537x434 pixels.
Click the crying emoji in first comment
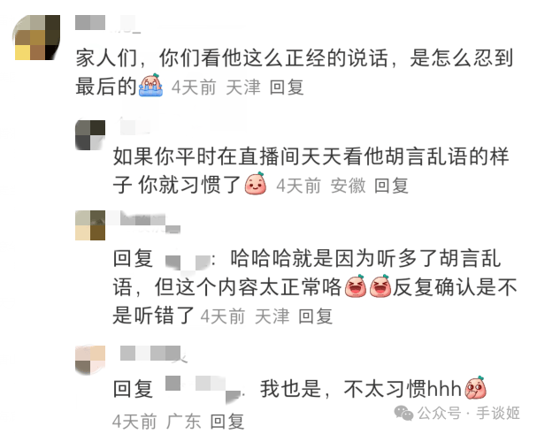click(150, 85)
